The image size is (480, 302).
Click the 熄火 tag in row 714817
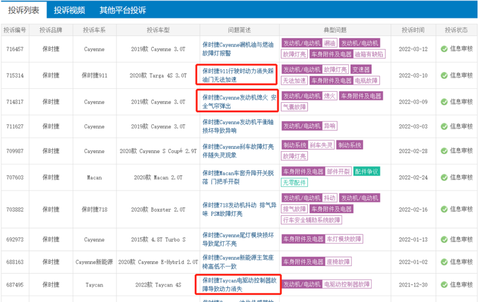[330, 96]
